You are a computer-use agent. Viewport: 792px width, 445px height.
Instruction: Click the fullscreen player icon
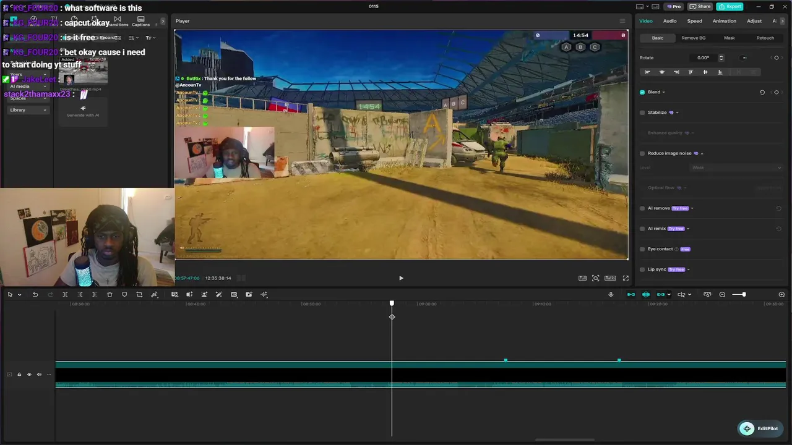pos(626,278)
